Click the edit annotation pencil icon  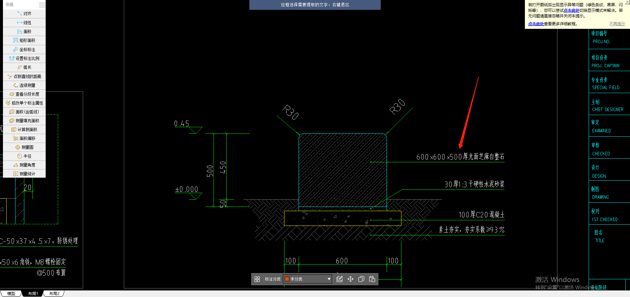pos(340,279)
